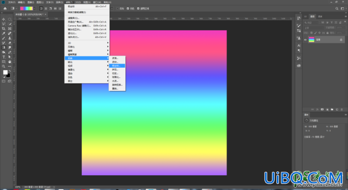Hide the background layer eye icon
The image size is (348, 190).
[306, 40]
